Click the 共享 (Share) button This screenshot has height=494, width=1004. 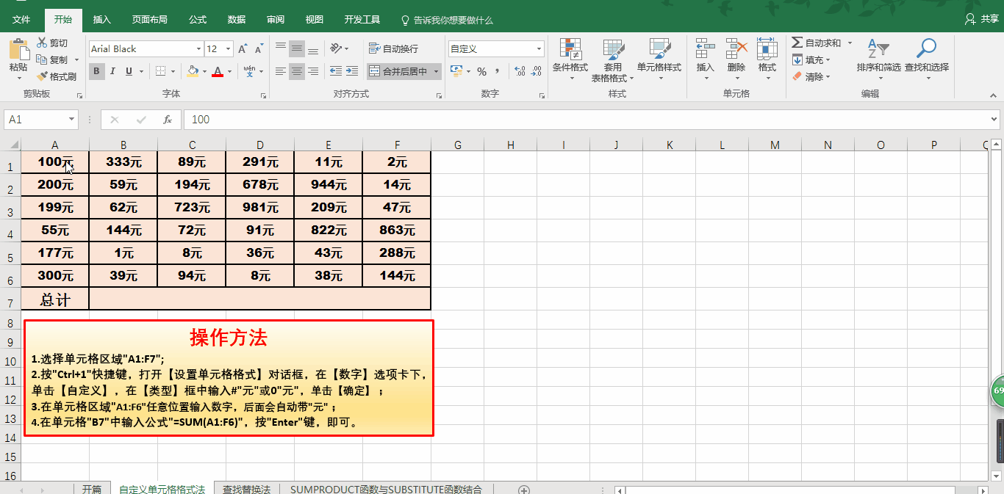982,19
